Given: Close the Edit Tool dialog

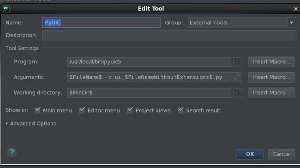Looking at the screenshot, I should click(x=296, y=9).
